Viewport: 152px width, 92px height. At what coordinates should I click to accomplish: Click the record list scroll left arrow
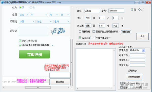(77, 89)
